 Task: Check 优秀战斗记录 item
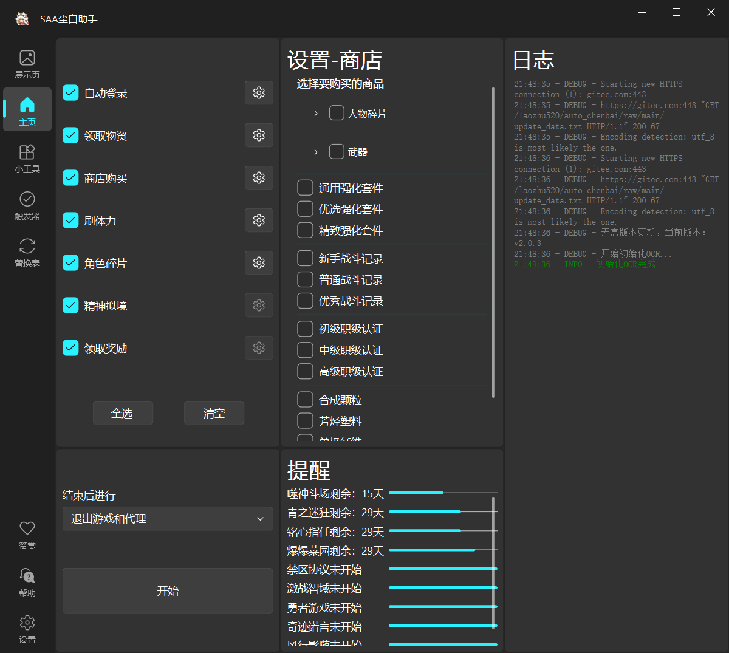[x=305, y=301]
